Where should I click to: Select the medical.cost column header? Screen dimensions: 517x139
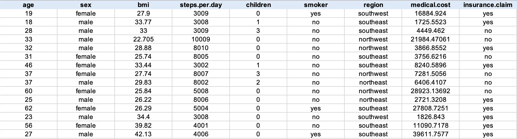tap(431, 5)
